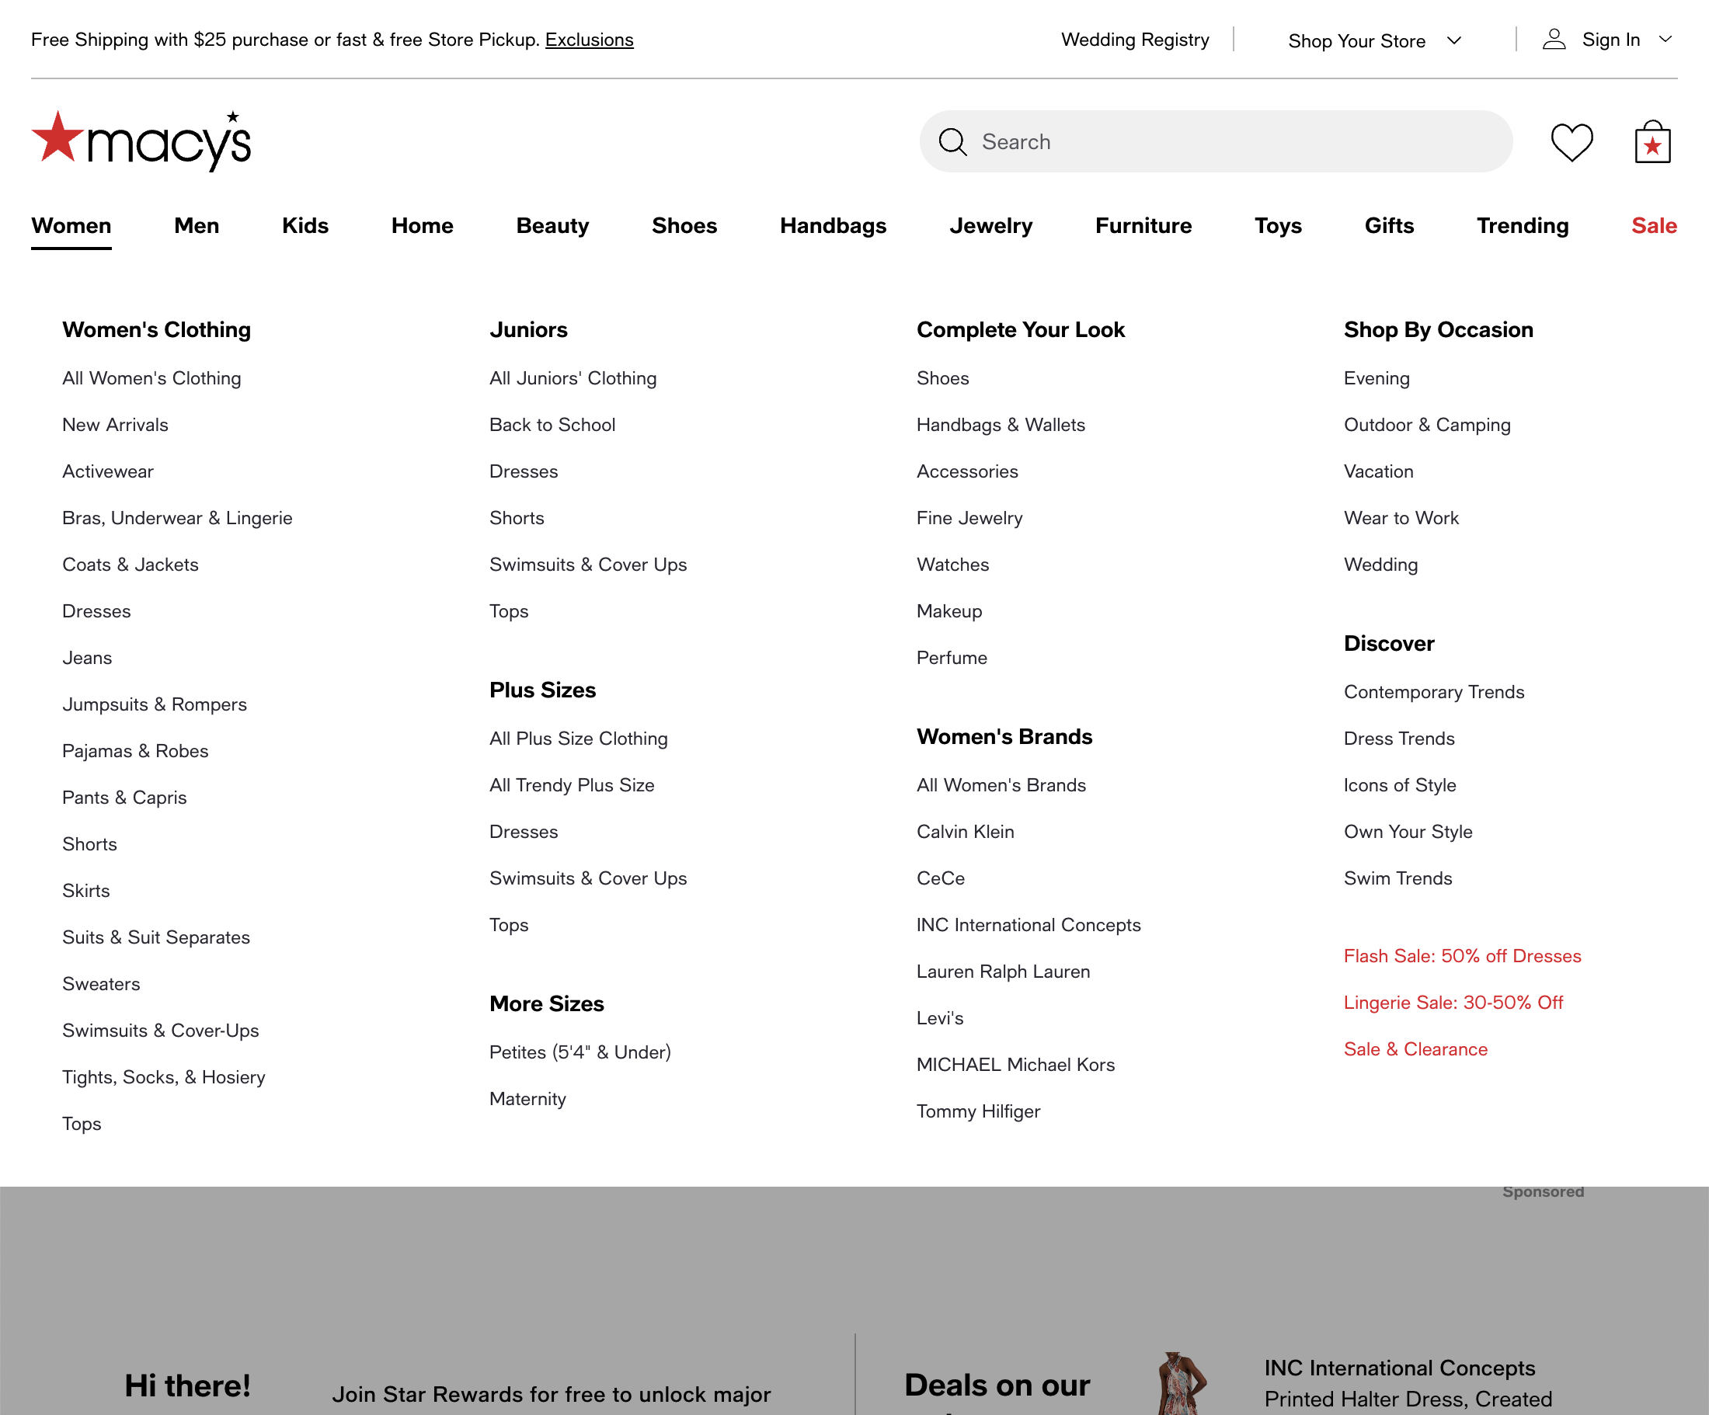Click inside the search input field

[x=1180, y=141]
